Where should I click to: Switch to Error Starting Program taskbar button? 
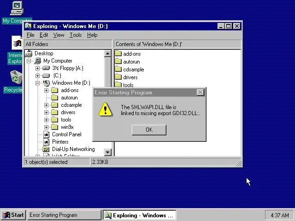(x=65, y=215)
